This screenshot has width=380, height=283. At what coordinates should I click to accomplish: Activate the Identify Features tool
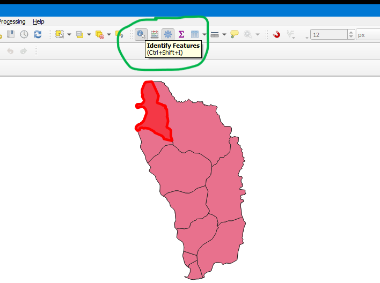coord(141,34)
